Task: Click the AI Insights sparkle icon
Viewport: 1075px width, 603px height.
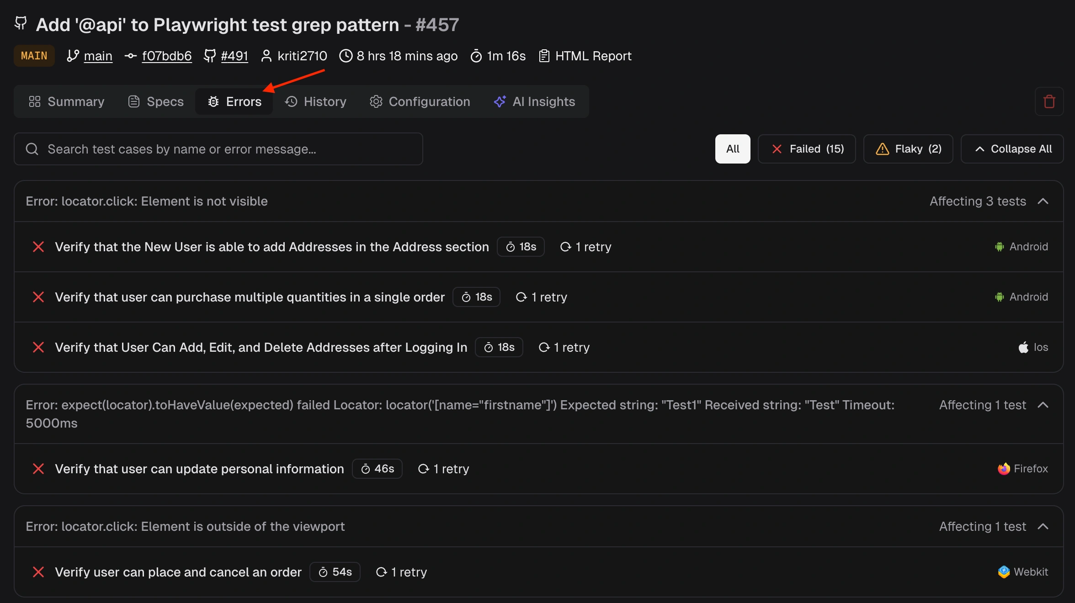Action: pos(500,101)
